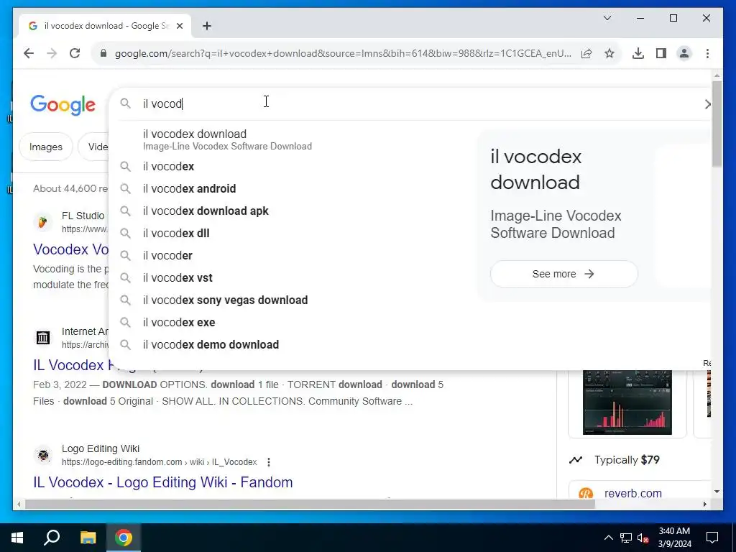Click the scroll-right arrow of horizontal scrollbar

[x=704, y=505]
